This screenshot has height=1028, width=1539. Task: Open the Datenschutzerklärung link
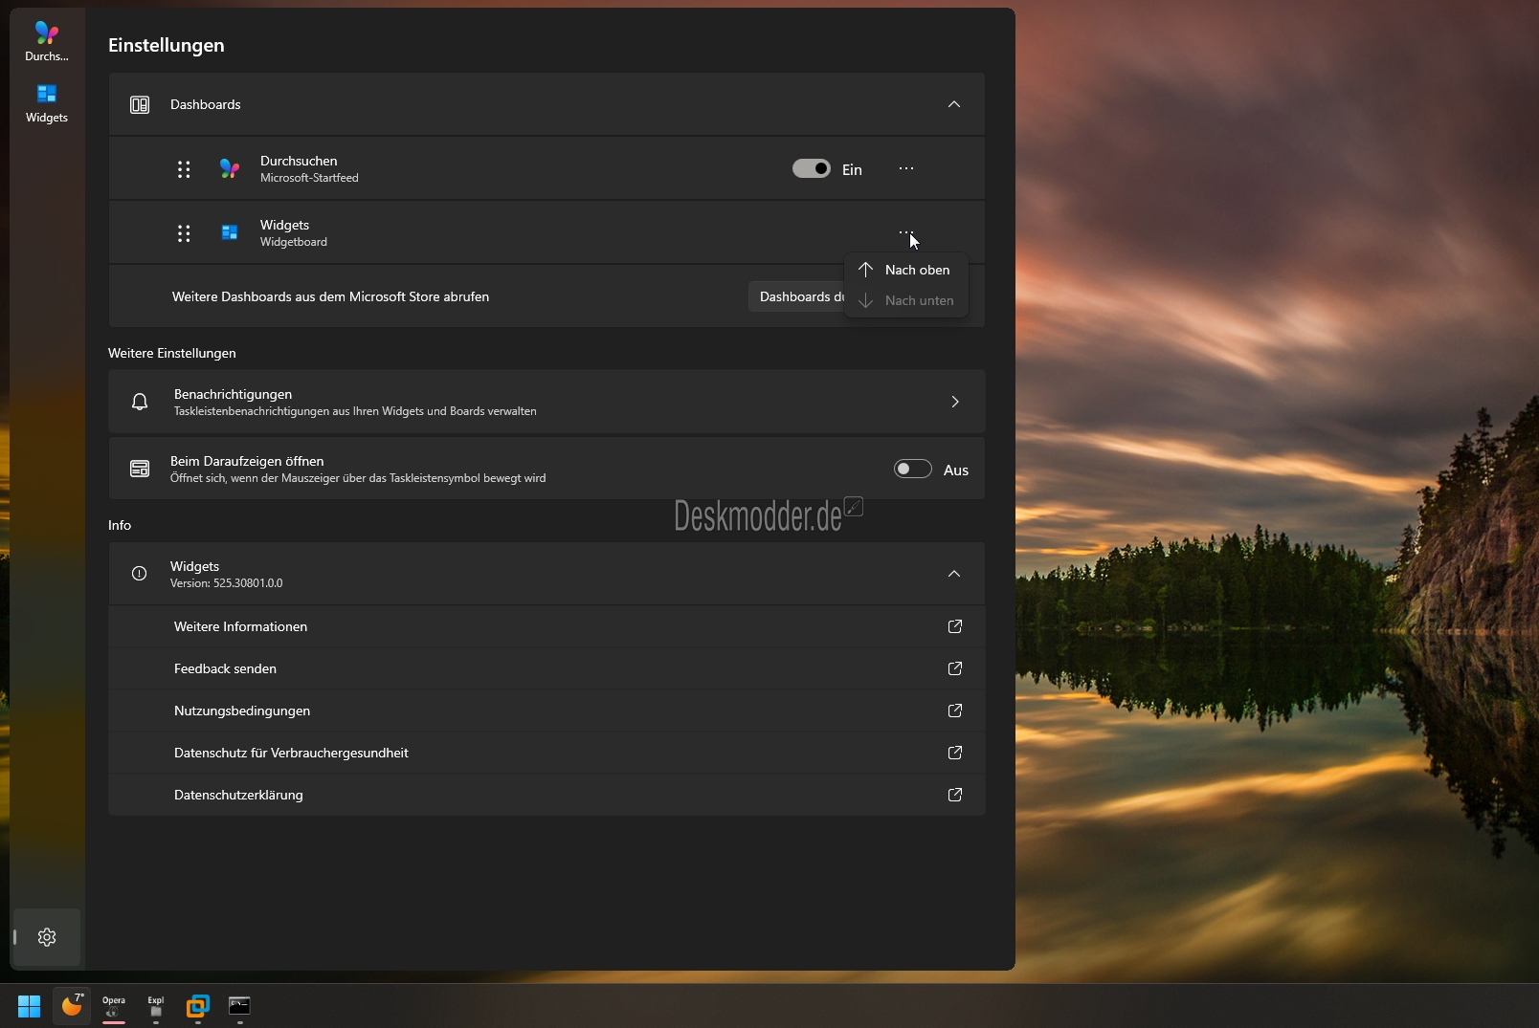[238, 795]
